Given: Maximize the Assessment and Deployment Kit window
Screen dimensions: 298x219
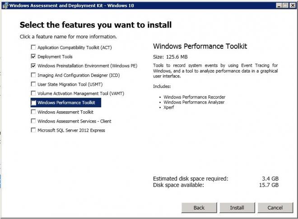Looking at the screenshot, I should point(285,5).
